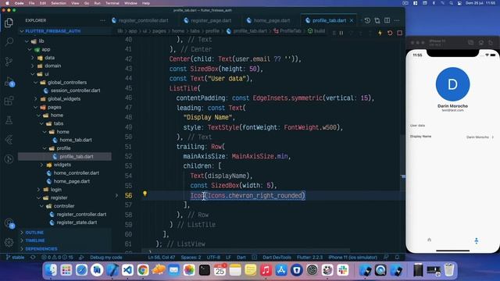
Task: Click the lightbulb quick-fix on line 56
Action: click(x=145, y=194)
